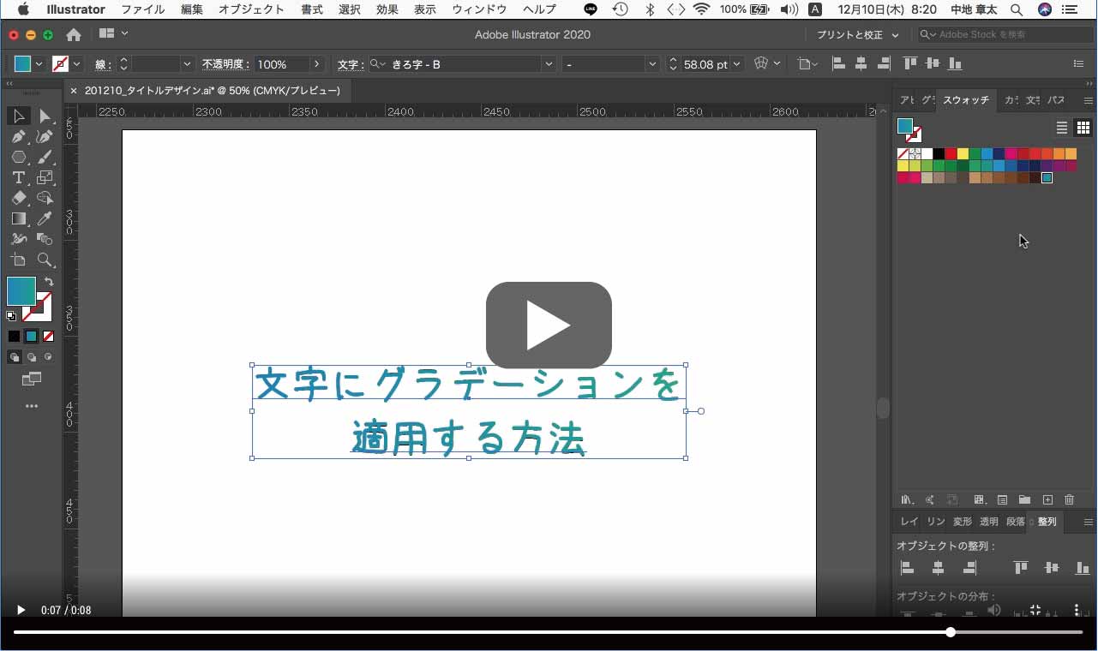
Task: Select the Gradient tool
Action: (18, 218)
